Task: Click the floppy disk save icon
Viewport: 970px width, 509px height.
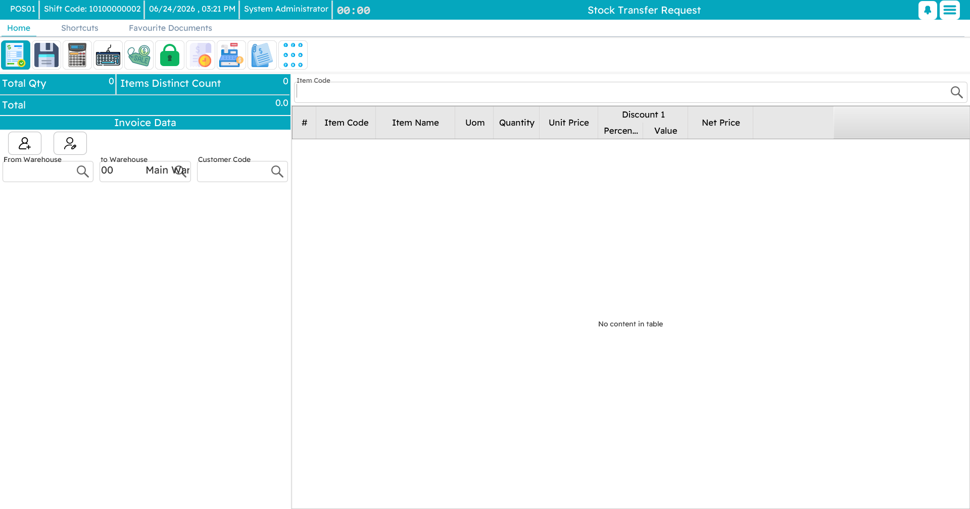Action: click(x=46, y=55)
